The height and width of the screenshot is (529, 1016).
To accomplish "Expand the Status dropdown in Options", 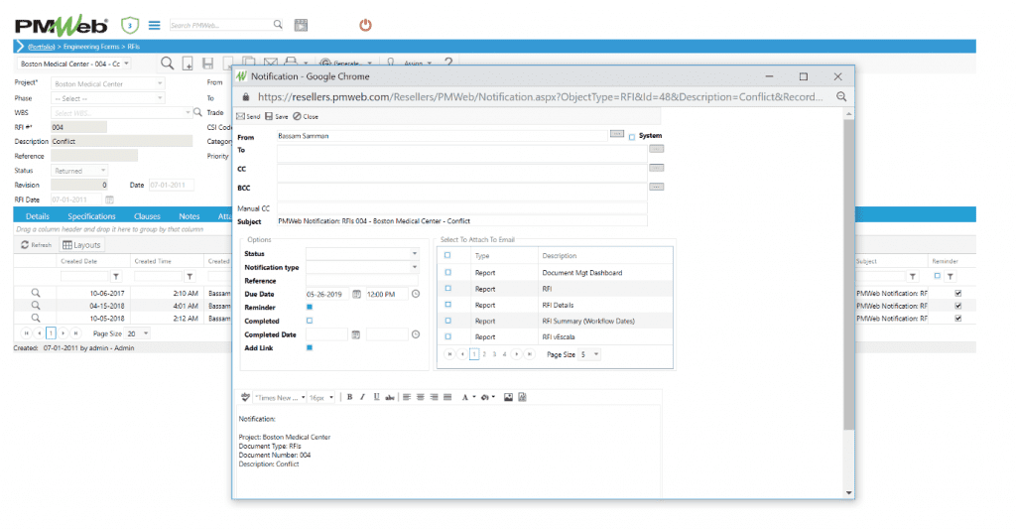I will (415, 253).
